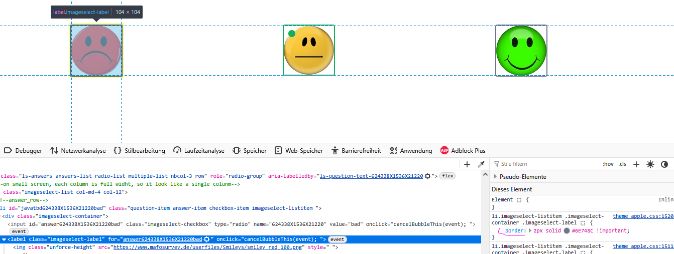Select the yellow neutral smiley option
The height and width of the screenshot is (254, 674).
click(309, 51)
